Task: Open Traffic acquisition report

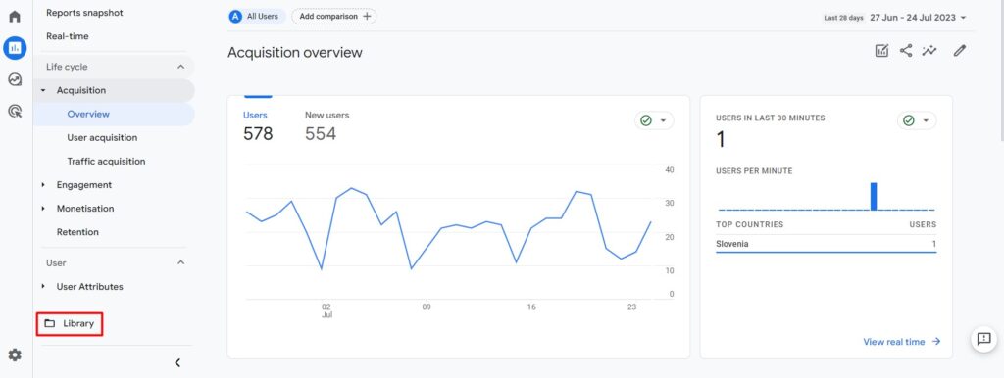Action: click(x=106, y=162)
